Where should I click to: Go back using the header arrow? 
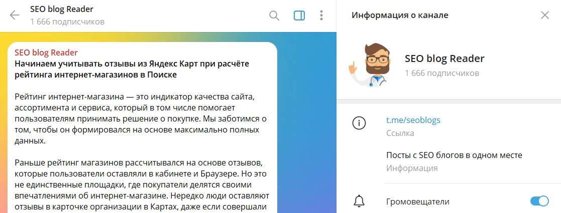[x=14, y=15]
